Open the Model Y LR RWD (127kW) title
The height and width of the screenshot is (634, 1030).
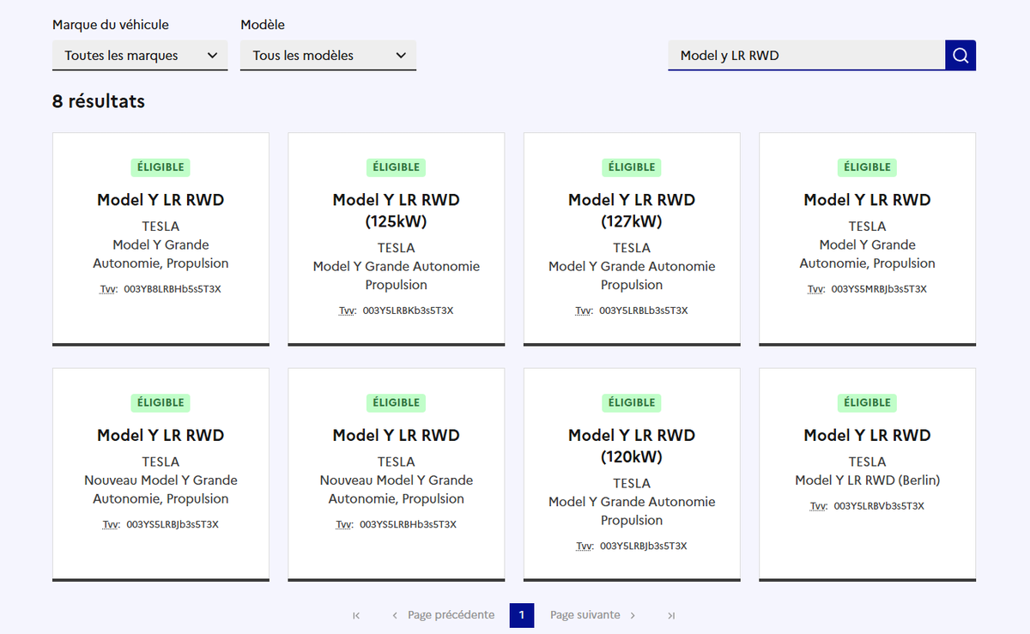click(x=632, y=210)
